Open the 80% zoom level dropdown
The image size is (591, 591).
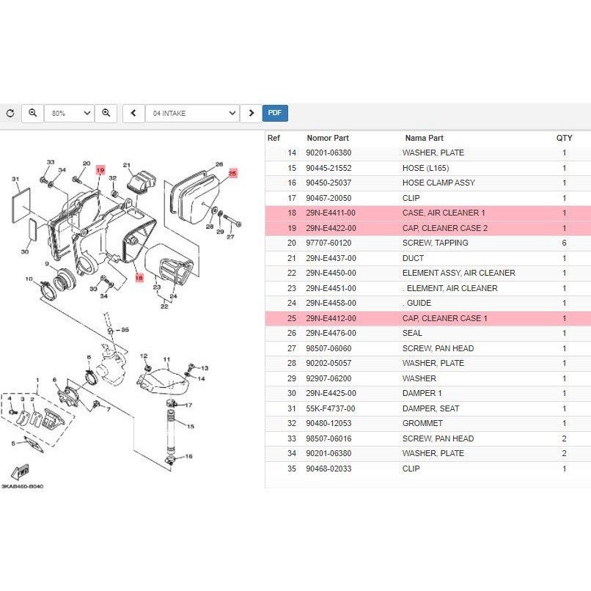click(x=70, y=114)
